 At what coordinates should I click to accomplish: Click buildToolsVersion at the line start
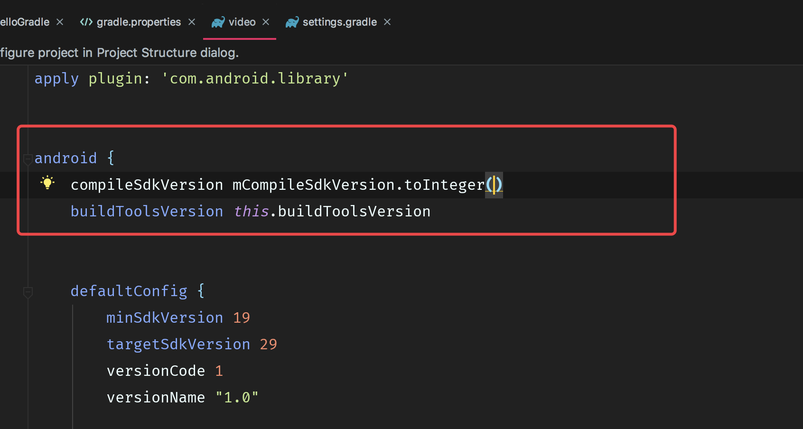pos(147,211)
